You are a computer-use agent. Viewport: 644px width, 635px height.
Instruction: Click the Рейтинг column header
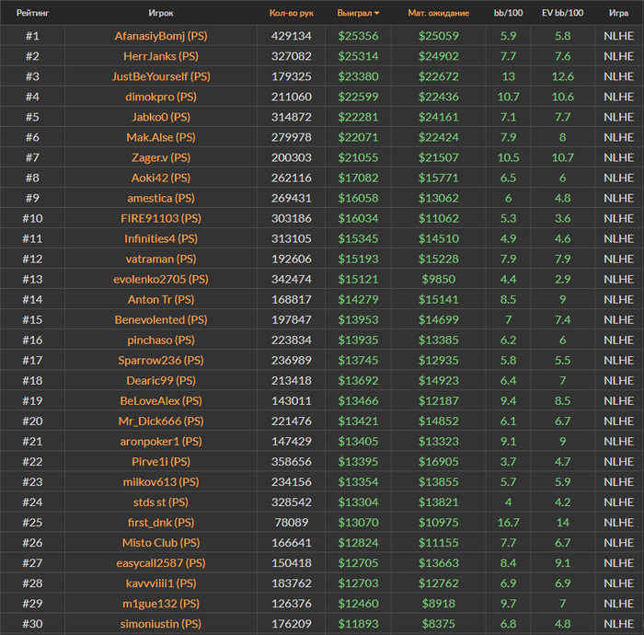pos(33,14)
